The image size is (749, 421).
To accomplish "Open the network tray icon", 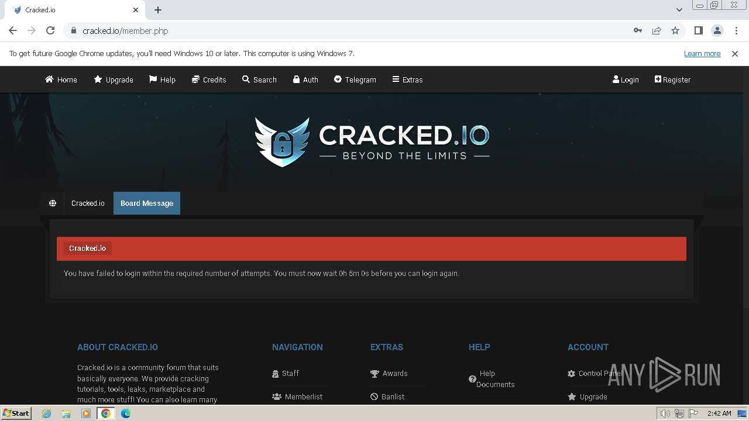I will 679,413.
